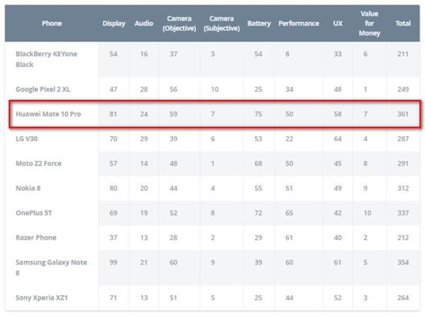Image resolution: width=425 pixels, height=317 pixels.
Task: Sort by the Display column header
Action: pyautogui.click(x=113, y=23)
